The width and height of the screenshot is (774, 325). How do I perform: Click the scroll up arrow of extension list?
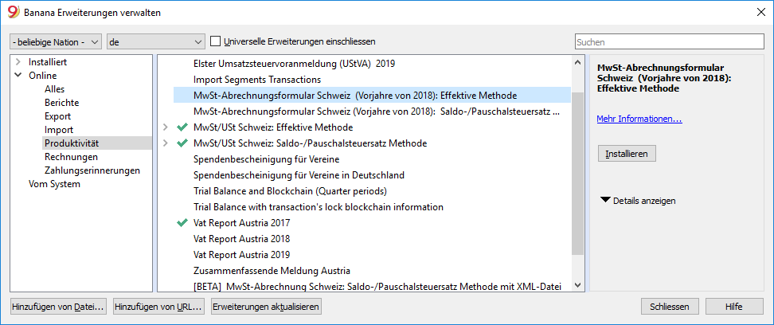coord(576,62)
